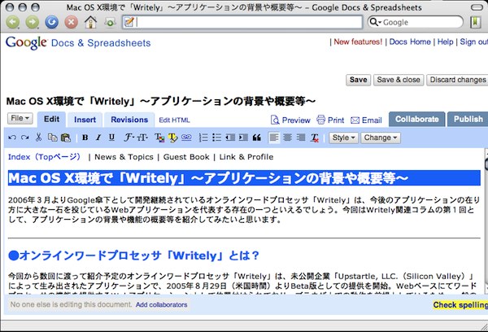Screen dimensions: 488x332
Task: Click the new tab icon beside Home
Action: [110, 22]
